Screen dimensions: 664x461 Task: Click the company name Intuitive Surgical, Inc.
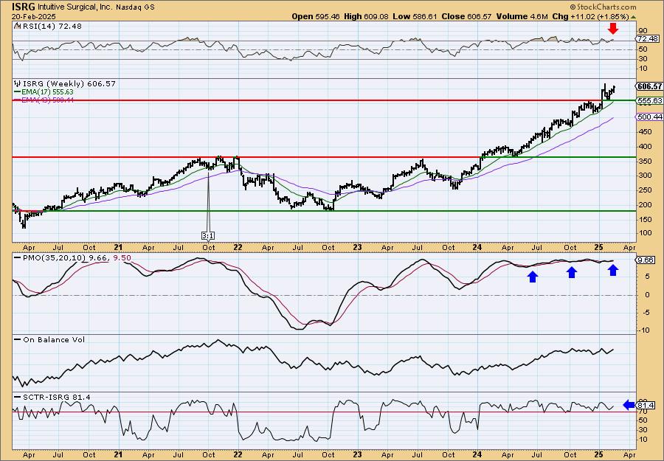75,7
